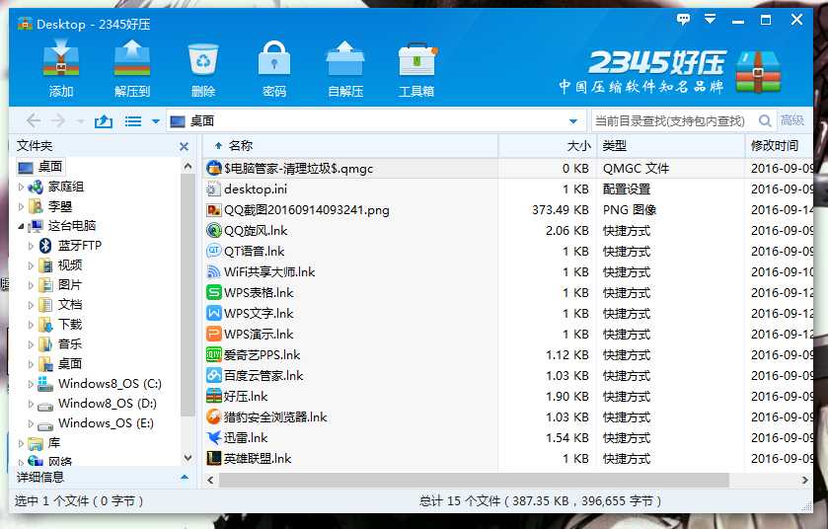Close the 文件夹 folder pane
This screenshot has height=529, width=828.
pyautogui.click(x=184, y=146)
